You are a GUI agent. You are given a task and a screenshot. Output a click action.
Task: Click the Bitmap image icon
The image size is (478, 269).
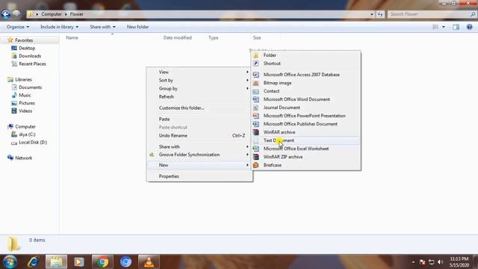256,83
